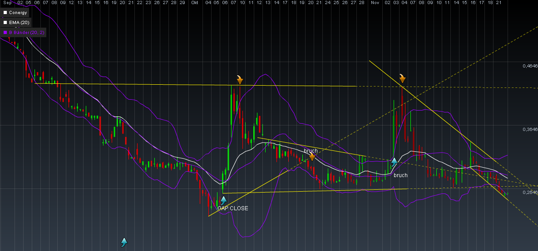Click the 0,3646 price axis label
The image size is (538, 251).
pyautogui.click(x=529, y=129)
